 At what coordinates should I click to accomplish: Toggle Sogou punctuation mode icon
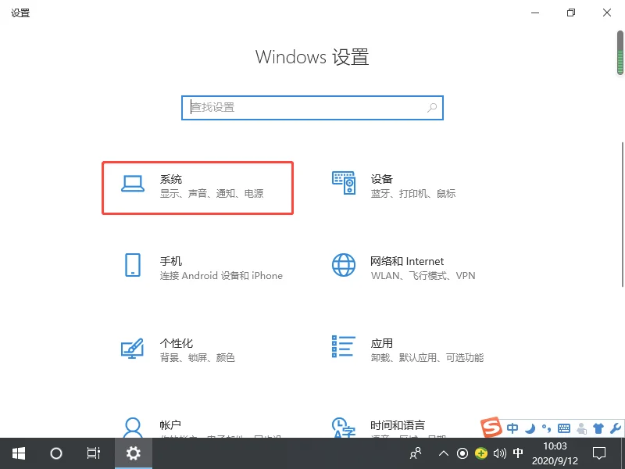click(546, 428)
